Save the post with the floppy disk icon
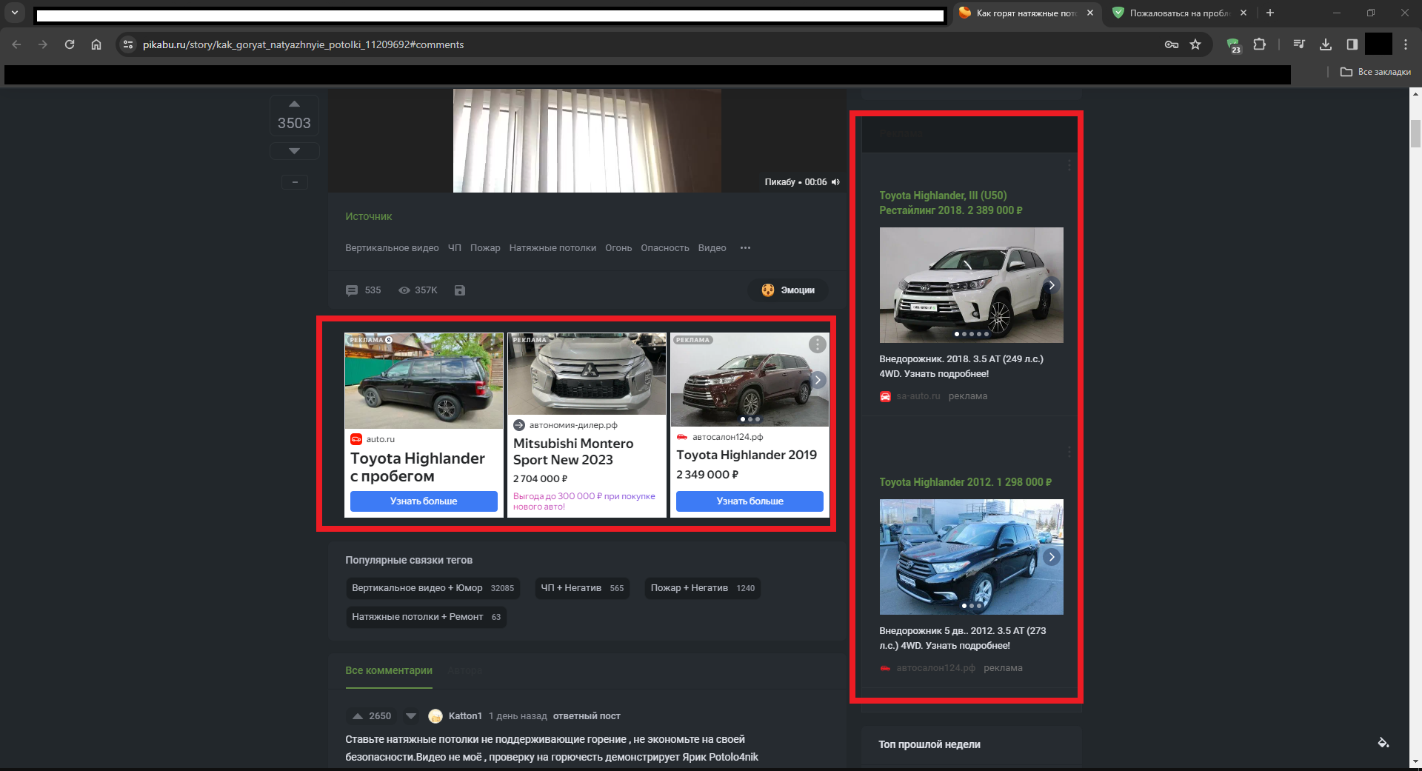Image resolution: width=1422 pixels, height=771 pixels. point(460,290)
